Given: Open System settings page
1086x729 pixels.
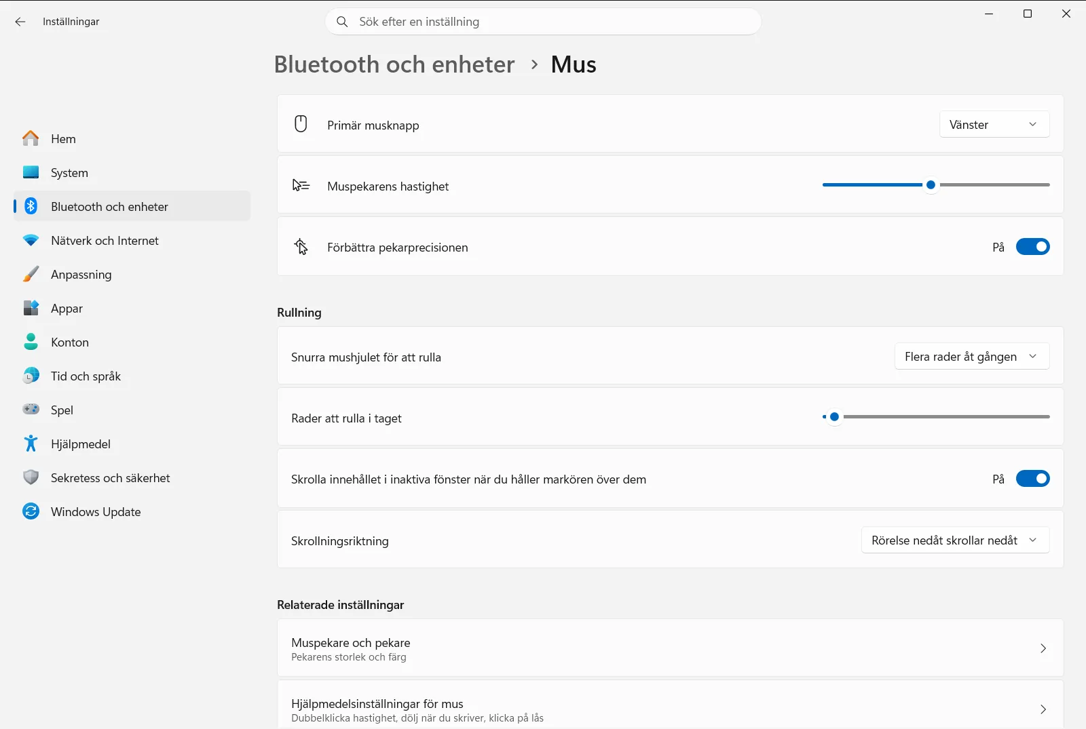Looking at the screenshot, I should (x=132, y=172).
